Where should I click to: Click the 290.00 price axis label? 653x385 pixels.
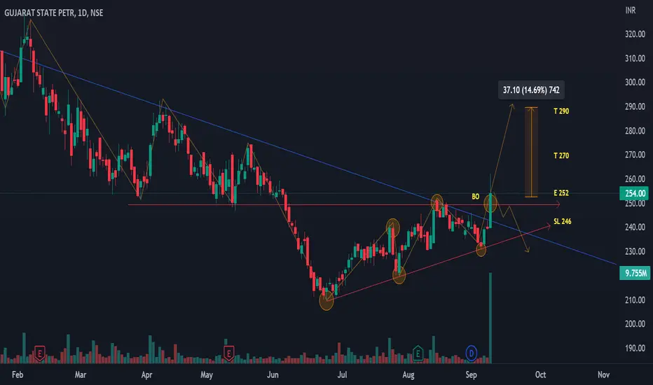pos(635,106)
